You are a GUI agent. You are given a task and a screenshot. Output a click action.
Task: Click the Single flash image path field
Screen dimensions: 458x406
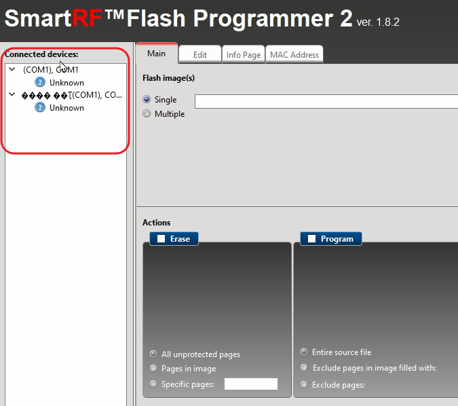[326, 101]
